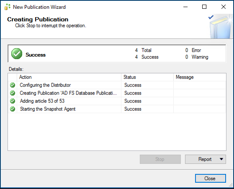Click the disabled Stop button
The width and height of the screenshot is (234, 189).
(160, 159)
